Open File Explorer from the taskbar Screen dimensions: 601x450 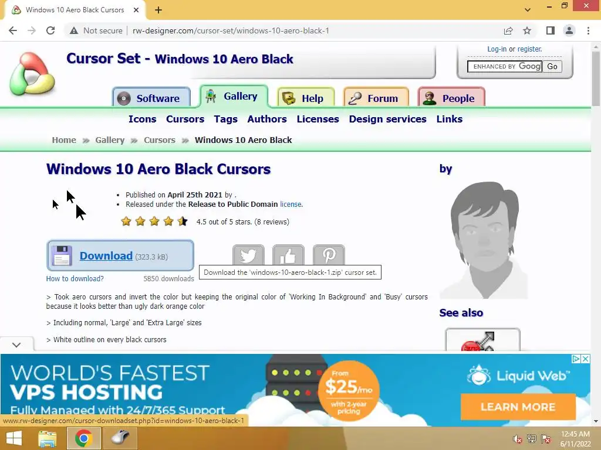(x=47, y=438)
